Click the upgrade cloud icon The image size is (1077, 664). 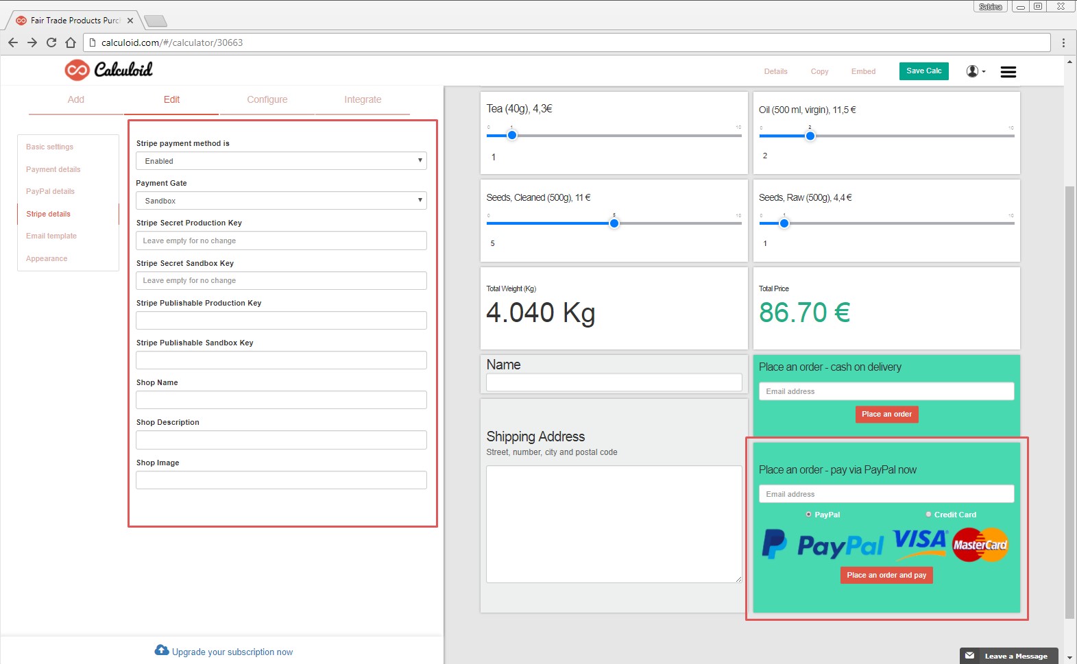pyautogui.click(x=162, y=650)
